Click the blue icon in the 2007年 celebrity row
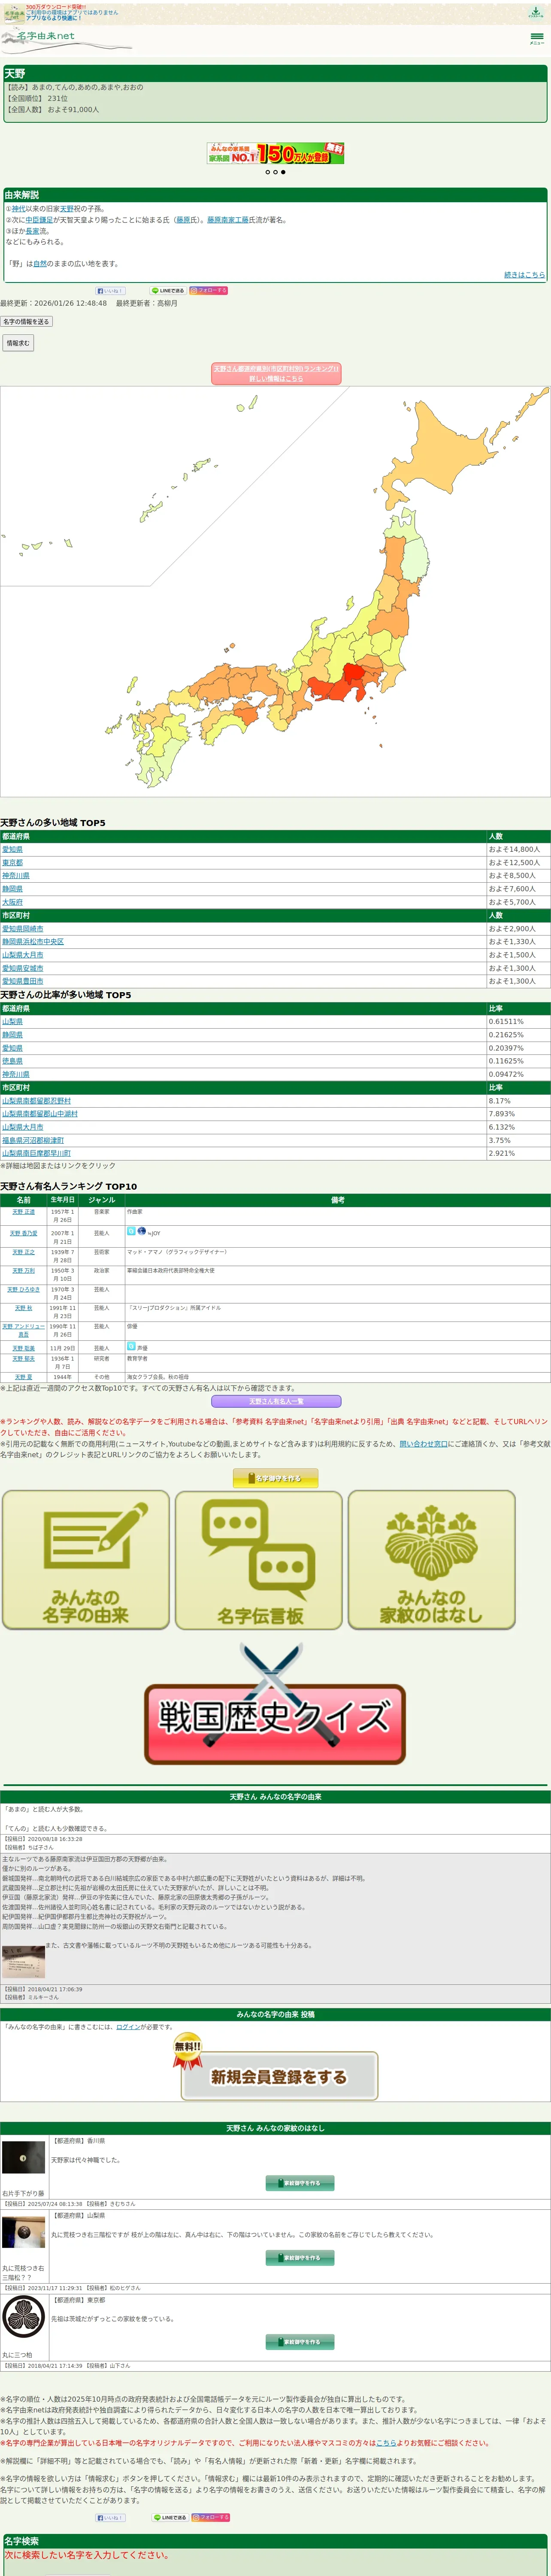The image size is (551, 2576). pos(131,1231)
